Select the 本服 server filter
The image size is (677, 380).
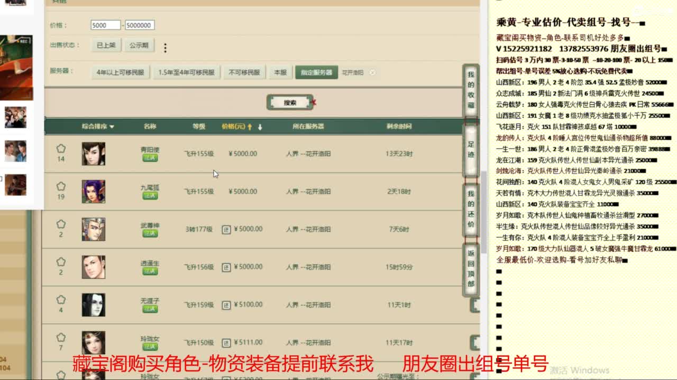click(280, 72)
